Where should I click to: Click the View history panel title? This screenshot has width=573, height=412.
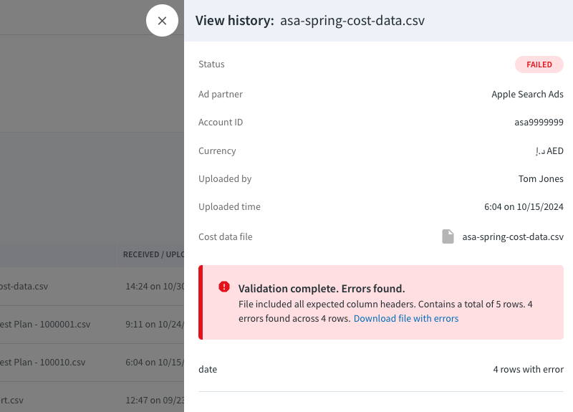[x=310, y=21]
